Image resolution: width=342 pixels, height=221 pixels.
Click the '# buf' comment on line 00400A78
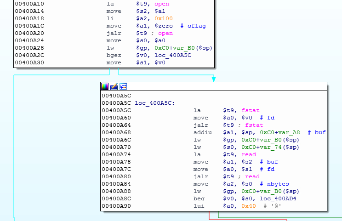269,162
